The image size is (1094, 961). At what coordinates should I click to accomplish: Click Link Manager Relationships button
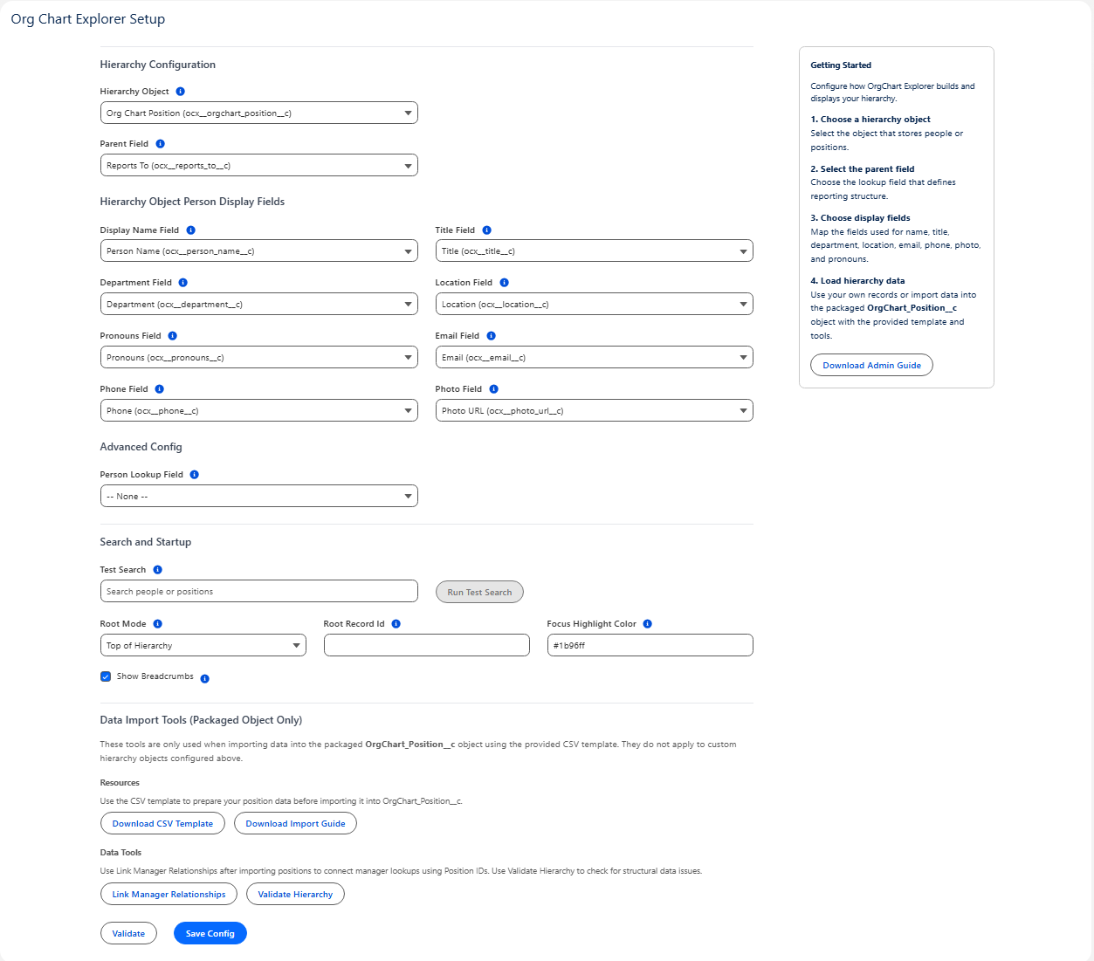[x=169, y=894]
